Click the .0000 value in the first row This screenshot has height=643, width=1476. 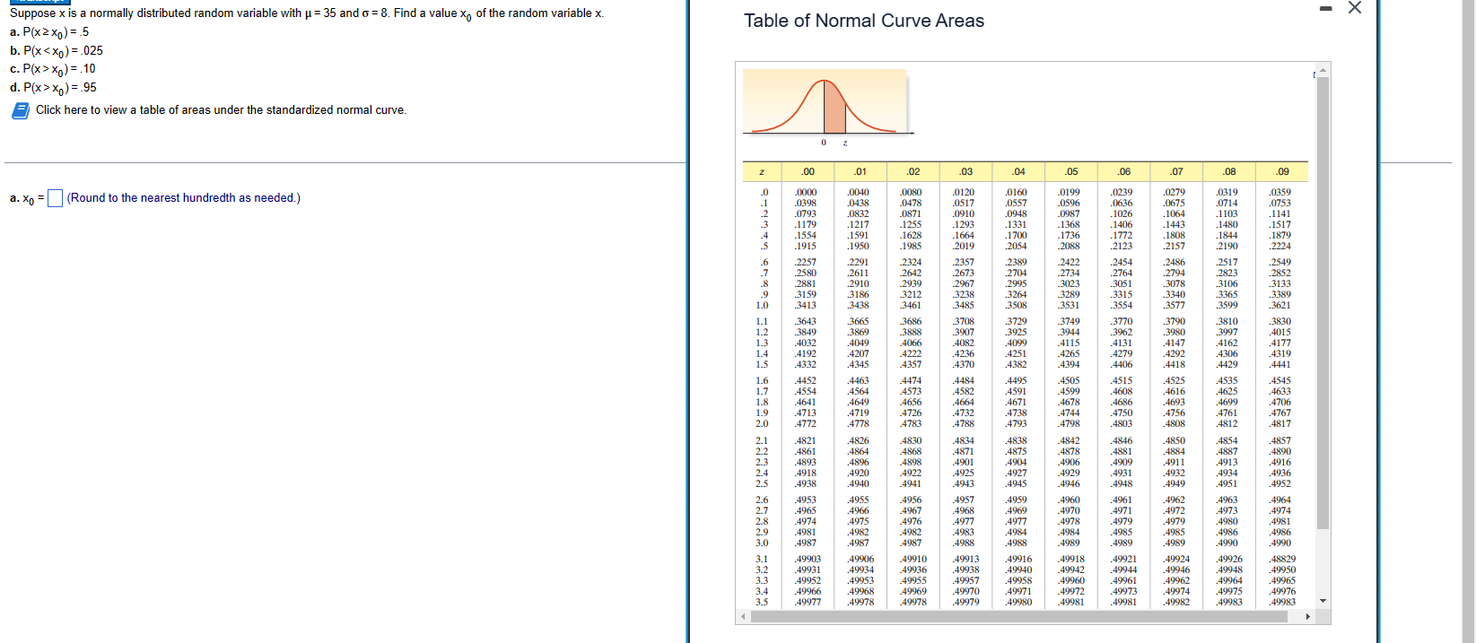[x=805, y=192]
